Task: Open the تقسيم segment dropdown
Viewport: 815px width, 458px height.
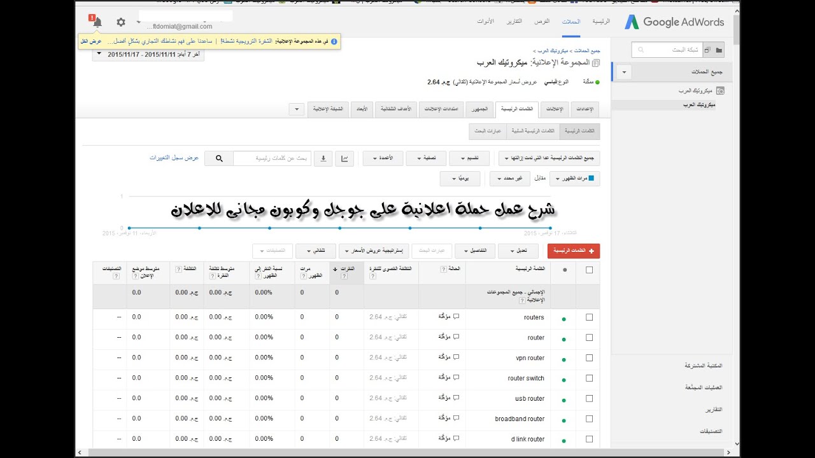Action: coord(469,158)
